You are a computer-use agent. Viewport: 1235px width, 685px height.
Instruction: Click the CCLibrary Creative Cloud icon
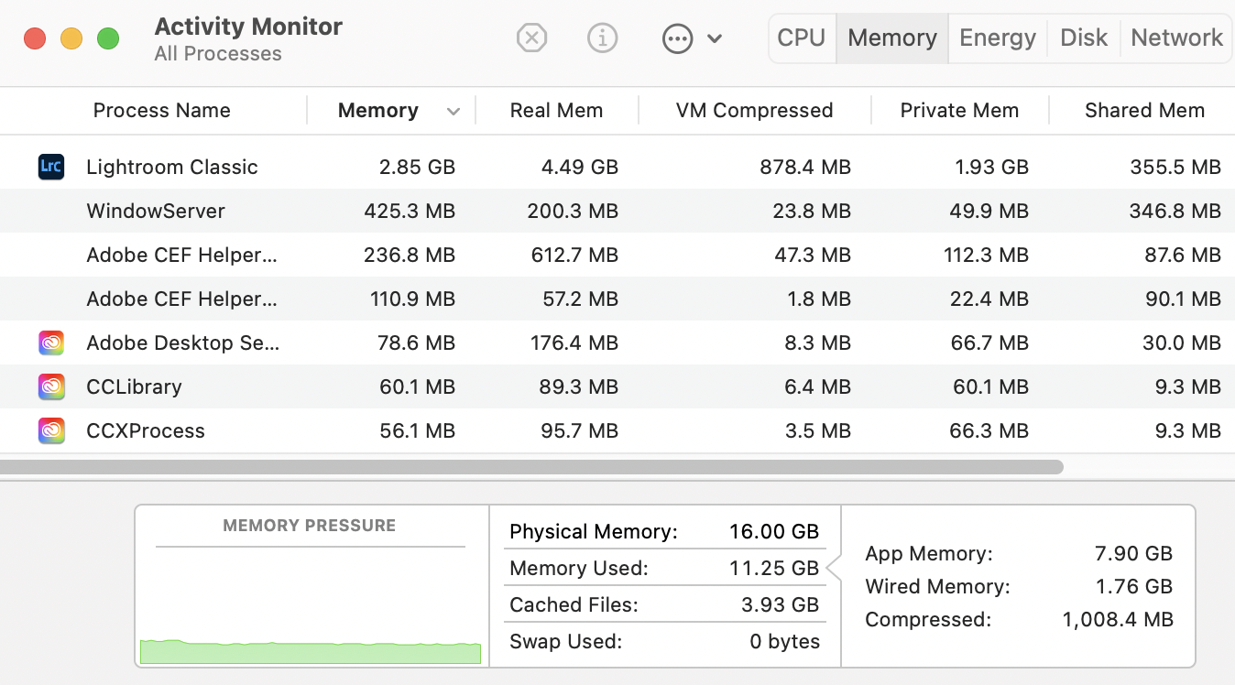click(51, 386)
